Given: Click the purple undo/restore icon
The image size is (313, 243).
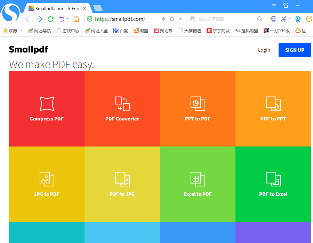Looking at the screenshot, I should (x=62, y=19).
